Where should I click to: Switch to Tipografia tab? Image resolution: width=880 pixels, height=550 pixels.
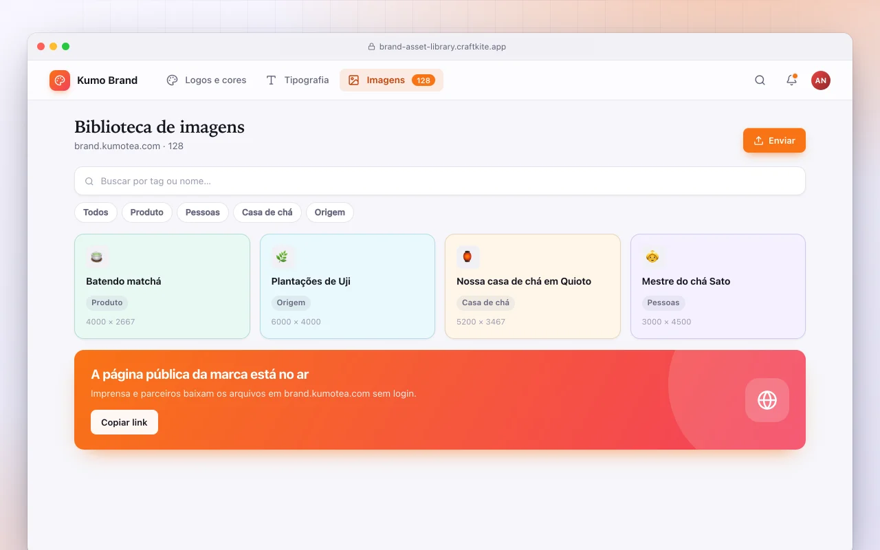pos(298,80)
